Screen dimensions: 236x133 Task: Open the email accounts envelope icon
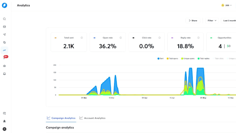[x=5, y=27]
